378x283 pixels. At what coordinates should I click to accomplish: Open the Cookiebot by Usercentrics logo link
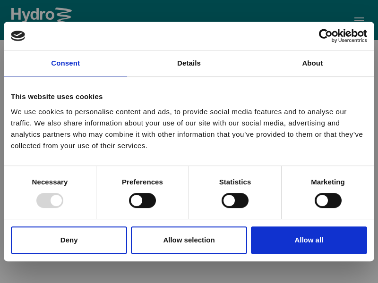pyautogui.click(x=343, y=36)
